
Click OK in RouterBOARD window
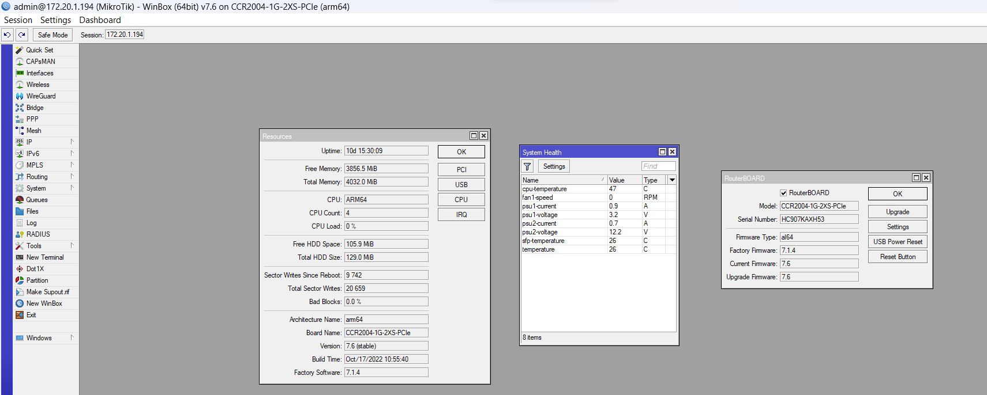[898, 194]
